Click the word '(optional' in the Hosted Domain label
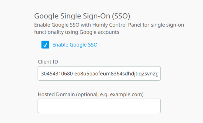 [87, 94]
